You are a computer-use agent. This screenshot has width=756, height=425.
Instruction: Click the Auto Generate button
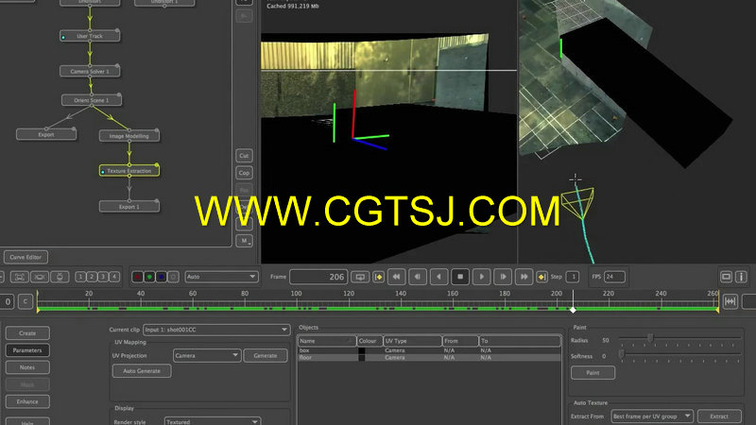tap(142, 371)
